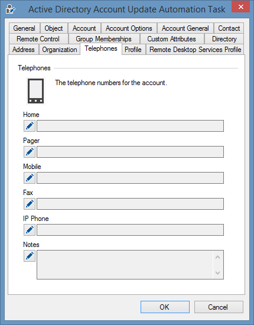Click the pencil edit icon beside Fax field
This screenshot has height=325, width=254.
(x=30, y=204)
